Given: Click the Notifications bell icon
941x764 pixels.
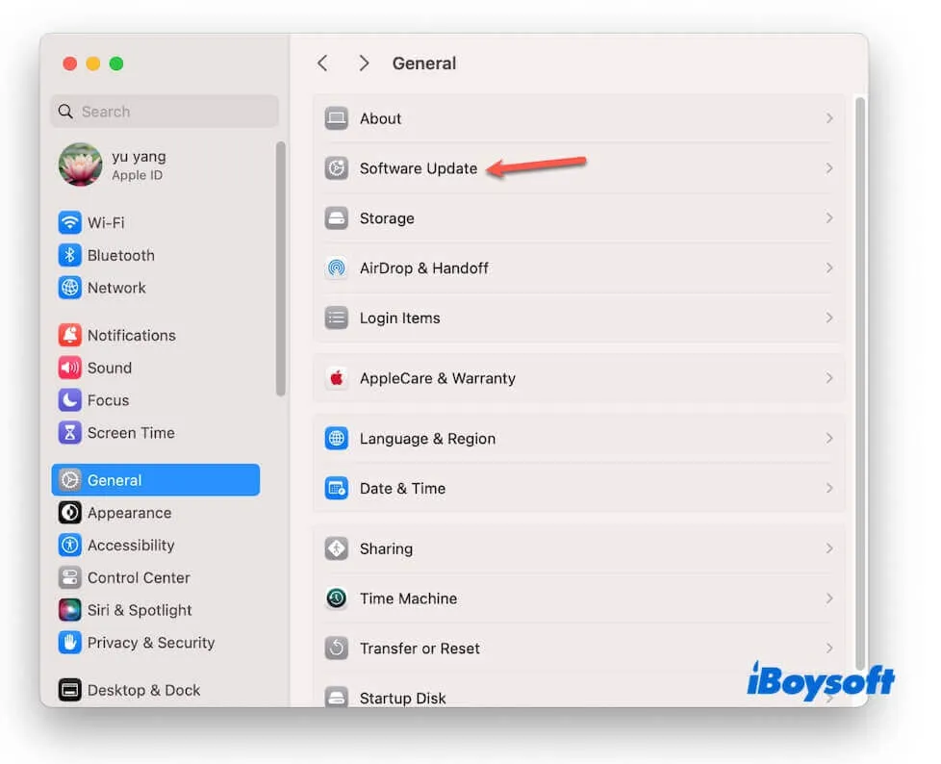Looking at the screenshot, I should click(x=69, y=335).
